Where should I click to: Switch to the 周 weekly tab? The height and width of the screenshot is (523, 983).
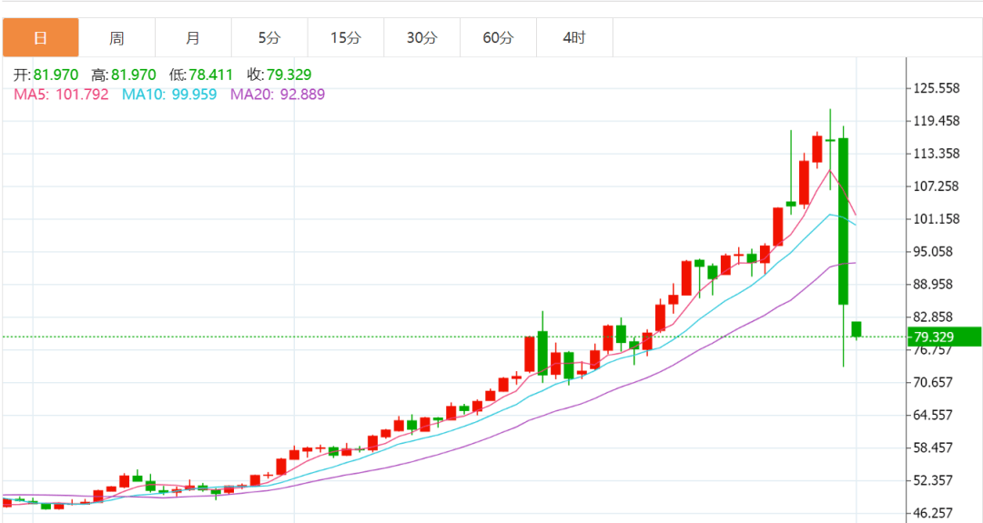(x=117, y=38)
